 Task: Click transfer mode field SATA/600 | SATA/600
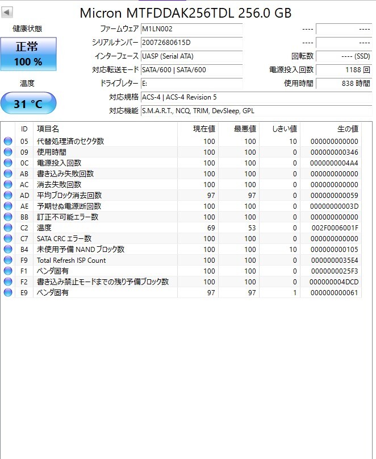click(191, 70)
